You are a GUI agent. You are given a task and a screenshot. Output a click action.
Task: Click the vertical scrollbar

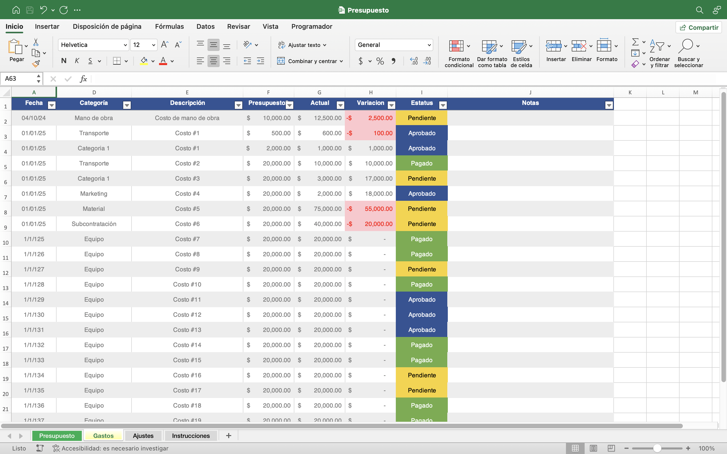click(723, 237)
